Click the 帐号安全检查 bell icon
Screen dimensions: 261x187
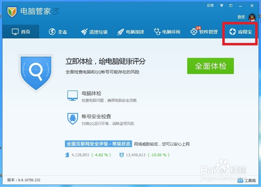tap(72, 119)
